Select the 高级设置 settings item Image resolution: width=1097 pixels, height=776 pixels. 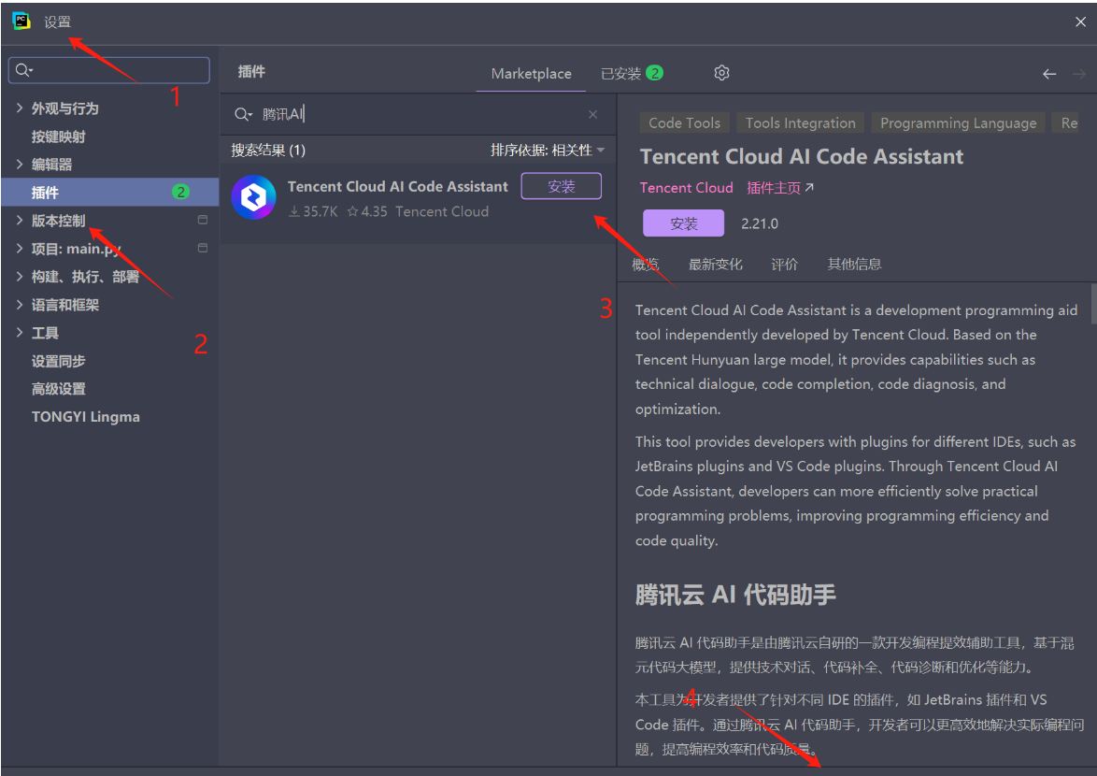[58, 388]
